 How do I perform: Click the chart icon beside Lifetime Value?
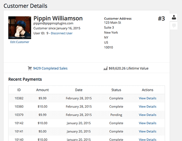click(106, 68)
